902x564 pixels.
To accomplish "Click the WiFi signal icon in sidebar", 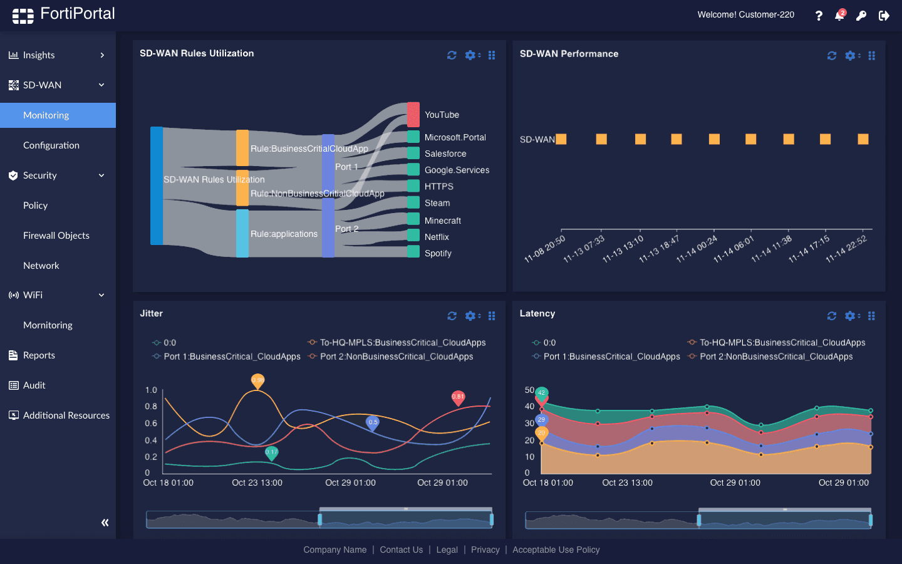I will click(13, 295).
